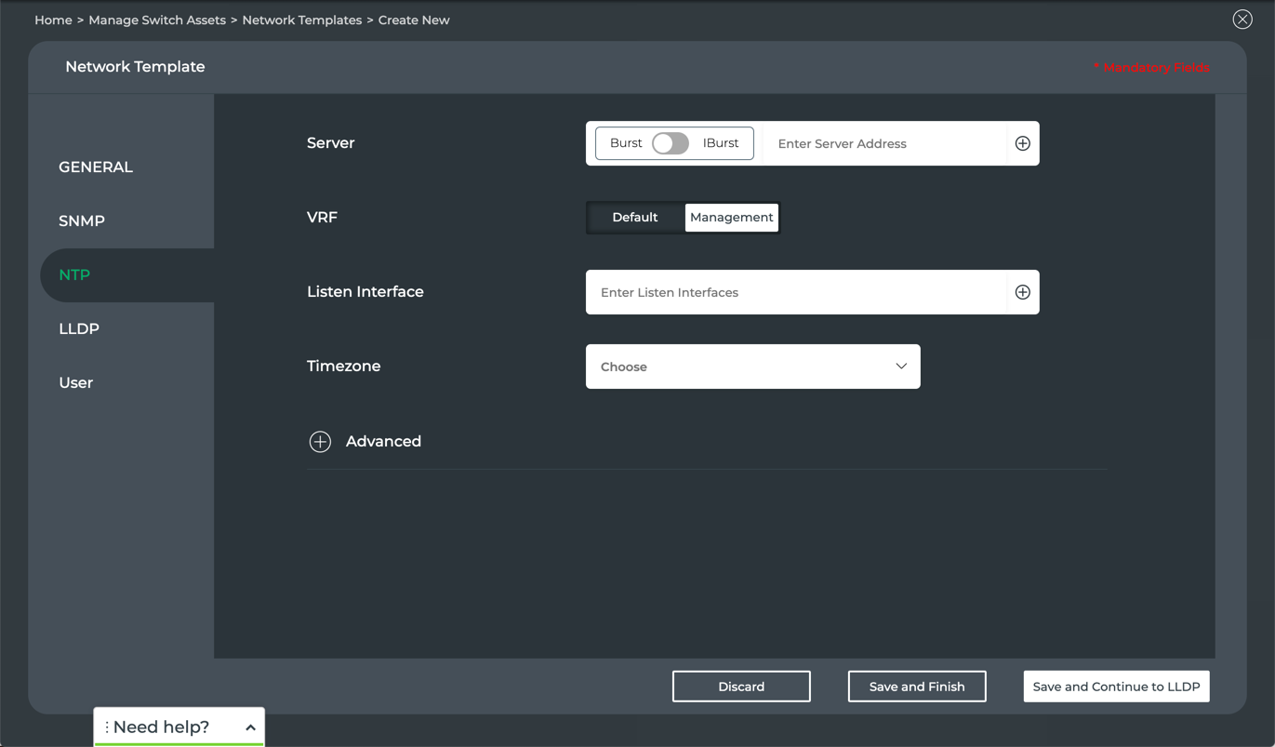This screenshot has width=1275, height=747.
Task: Expand the Advanced section
Action: pos(320,442)
